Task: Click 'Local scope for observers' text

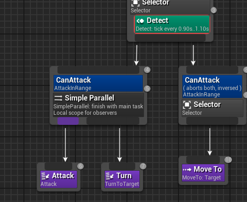Action: 85,113
